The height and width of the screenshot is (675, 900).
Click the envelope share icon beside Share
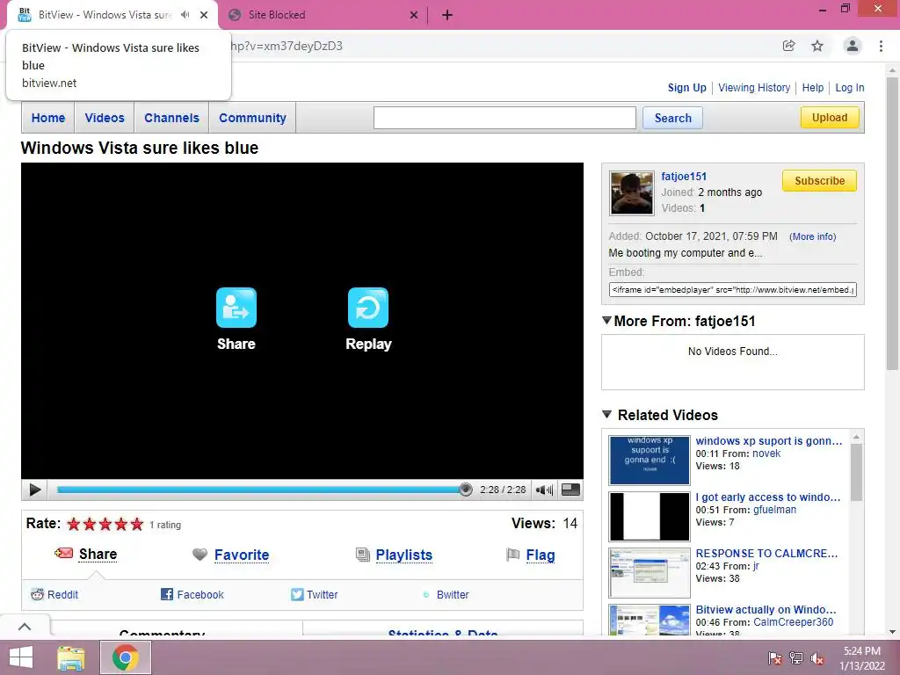click(x=63, y=554)
